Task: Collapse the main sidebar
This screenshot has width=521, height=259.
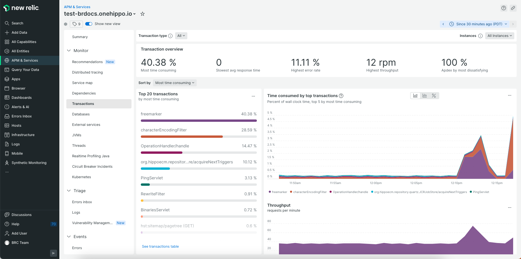Action: (x=53, y=253)
